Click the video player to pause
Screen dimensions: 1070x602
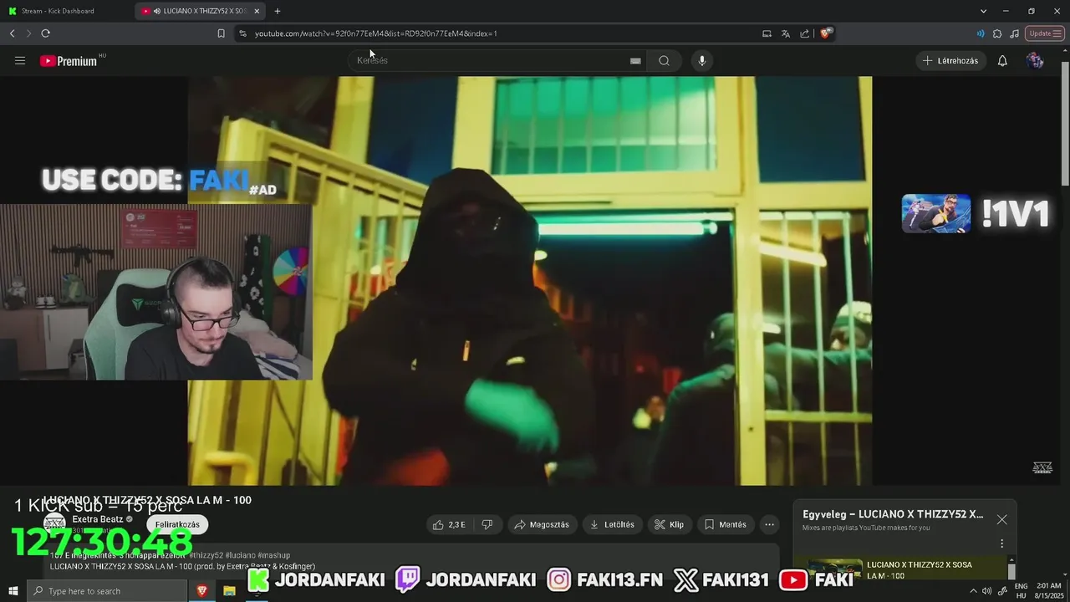pyautogui.click(x=529, y=280)
